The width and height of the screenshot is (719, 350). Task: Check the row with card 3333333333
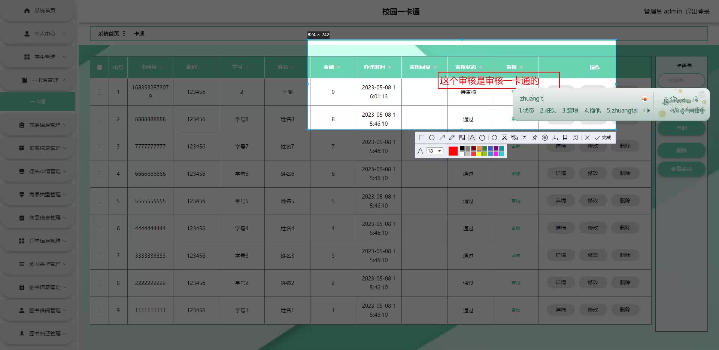point(100,255)
